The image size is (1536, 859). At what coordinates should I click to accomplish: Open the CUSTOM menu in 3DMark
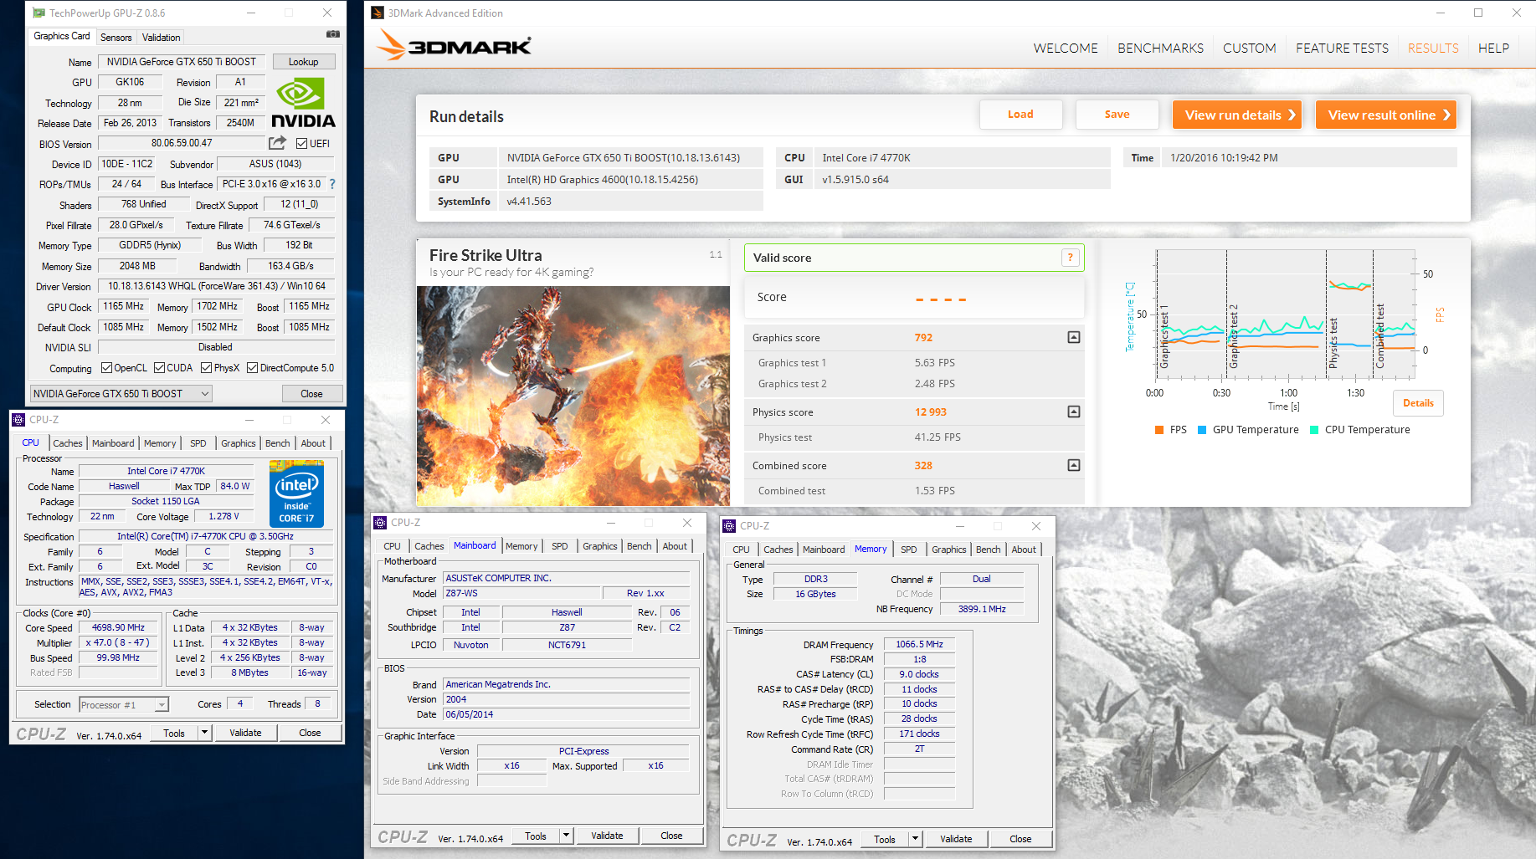click(1249, 49)
